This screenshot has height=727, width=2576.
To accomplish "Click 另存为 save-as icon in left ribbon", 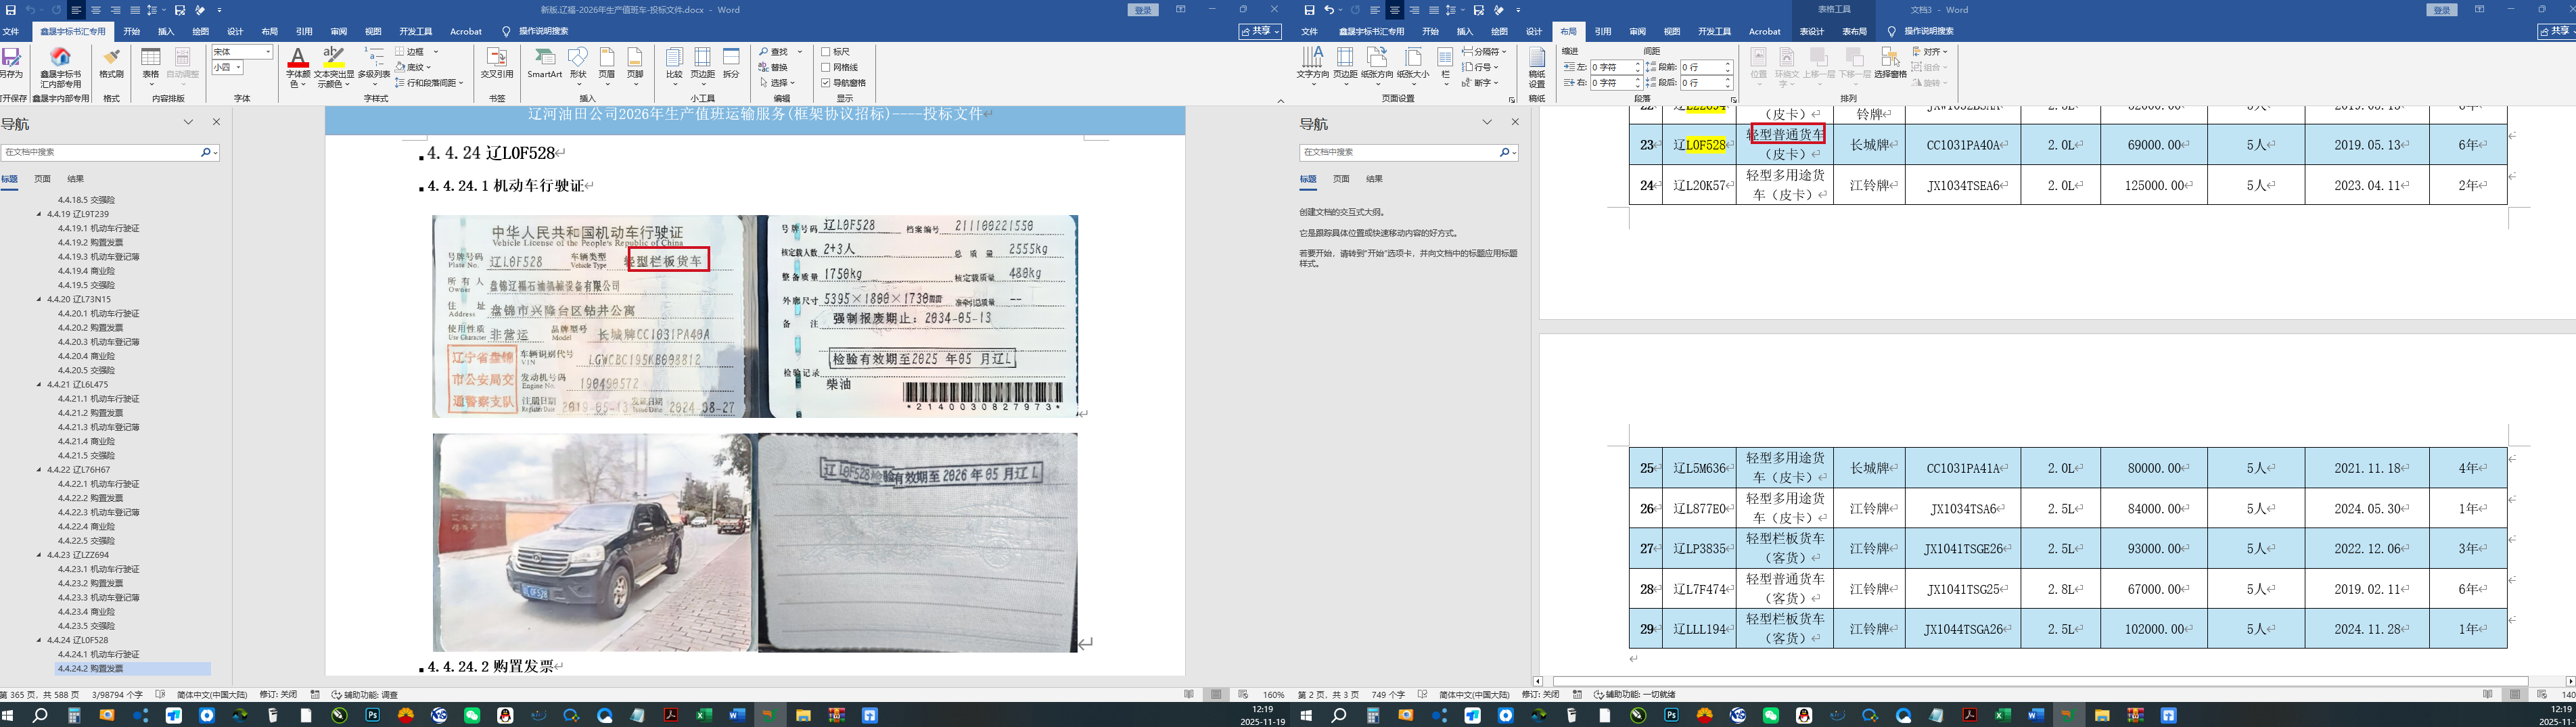I will pos(11,64).
